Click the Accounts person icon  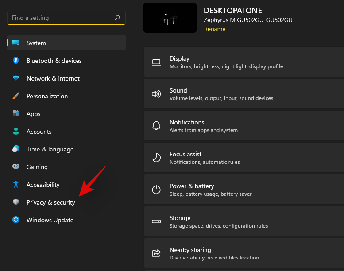pos(16,132)
